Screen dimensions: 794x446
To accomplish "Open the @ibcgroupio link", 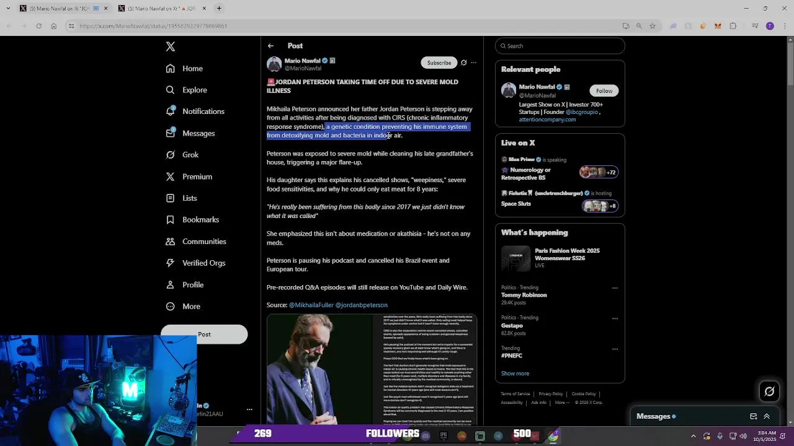I will (x=582, y=112).
